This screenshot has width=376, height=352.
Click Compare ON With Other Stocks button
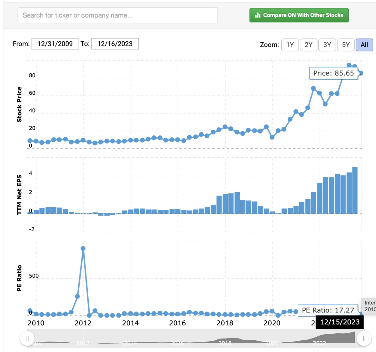299,15
